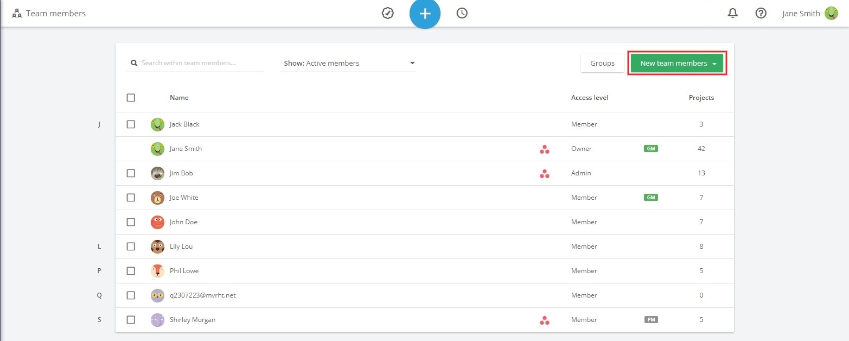
Task: Click Joe White's bear avatar
Action: pos(157,198)
